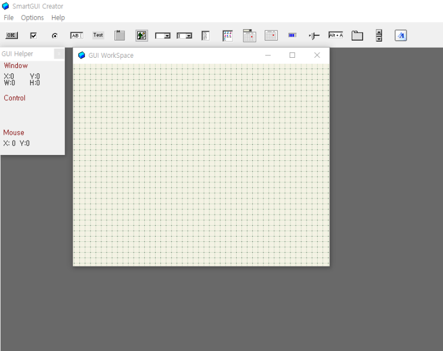
Task: Click the SmartGUI Creator app icon
Action: click(5, 6)
